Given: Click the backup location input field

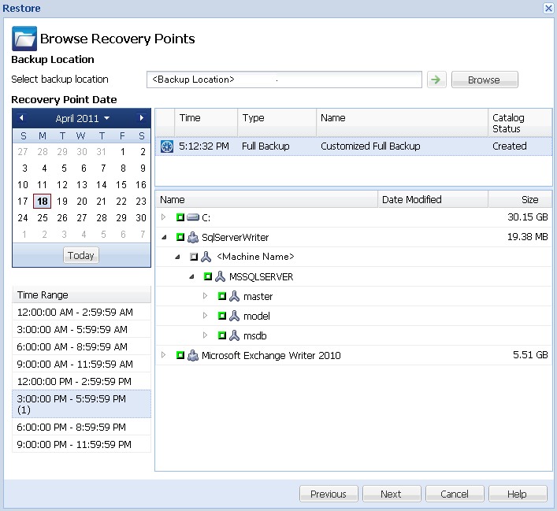Looking at the screenshot, I should click(x=284, y=80).
